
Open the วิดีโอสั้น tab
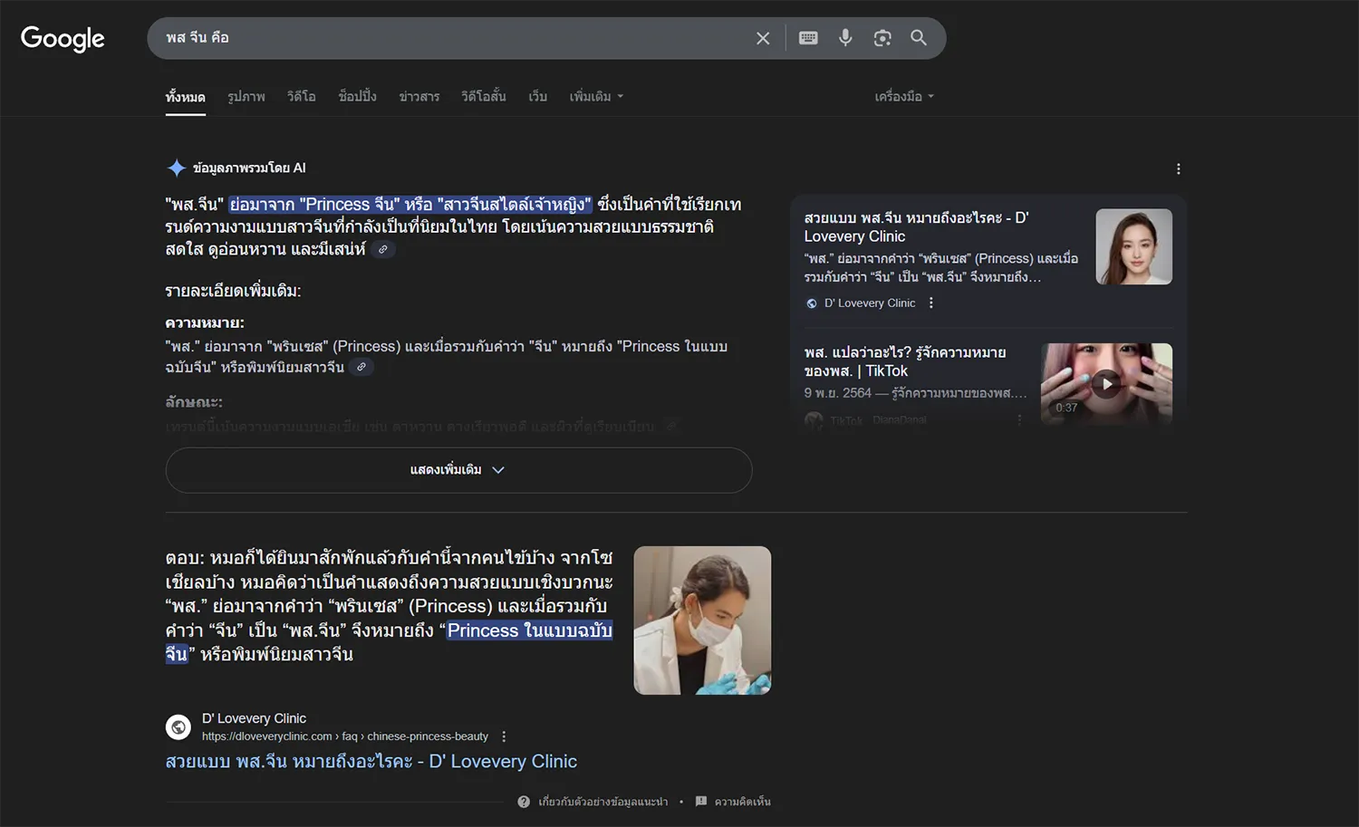point(484,97)
